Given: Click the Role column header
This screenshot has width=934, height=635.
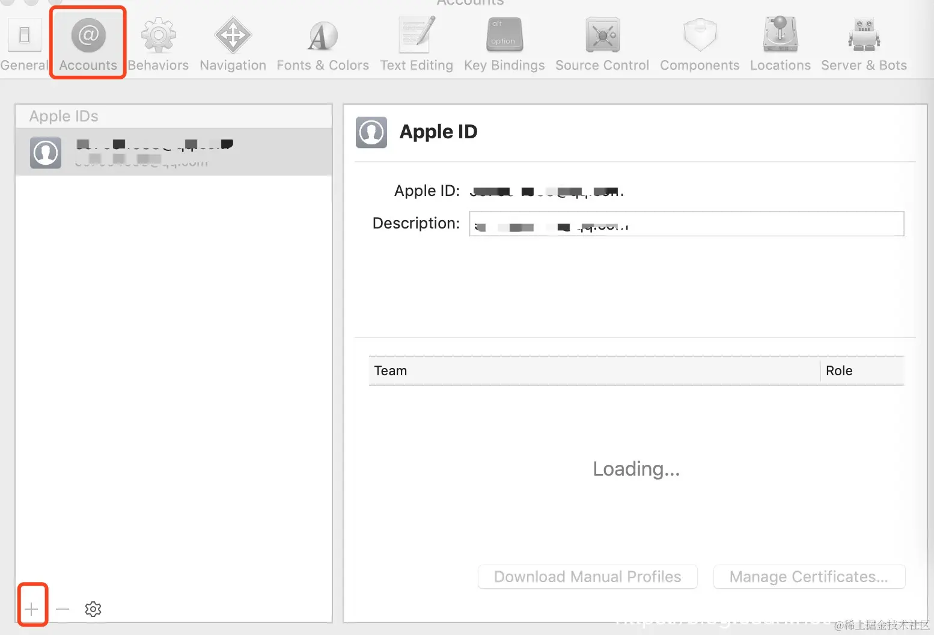Looking at the screenshot, I should tap(862, 370).
